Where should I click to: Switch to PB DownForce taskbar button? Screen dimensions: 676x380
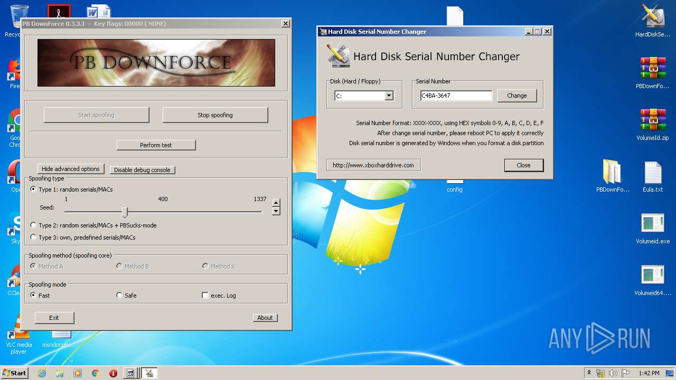(x=130, y=373)
